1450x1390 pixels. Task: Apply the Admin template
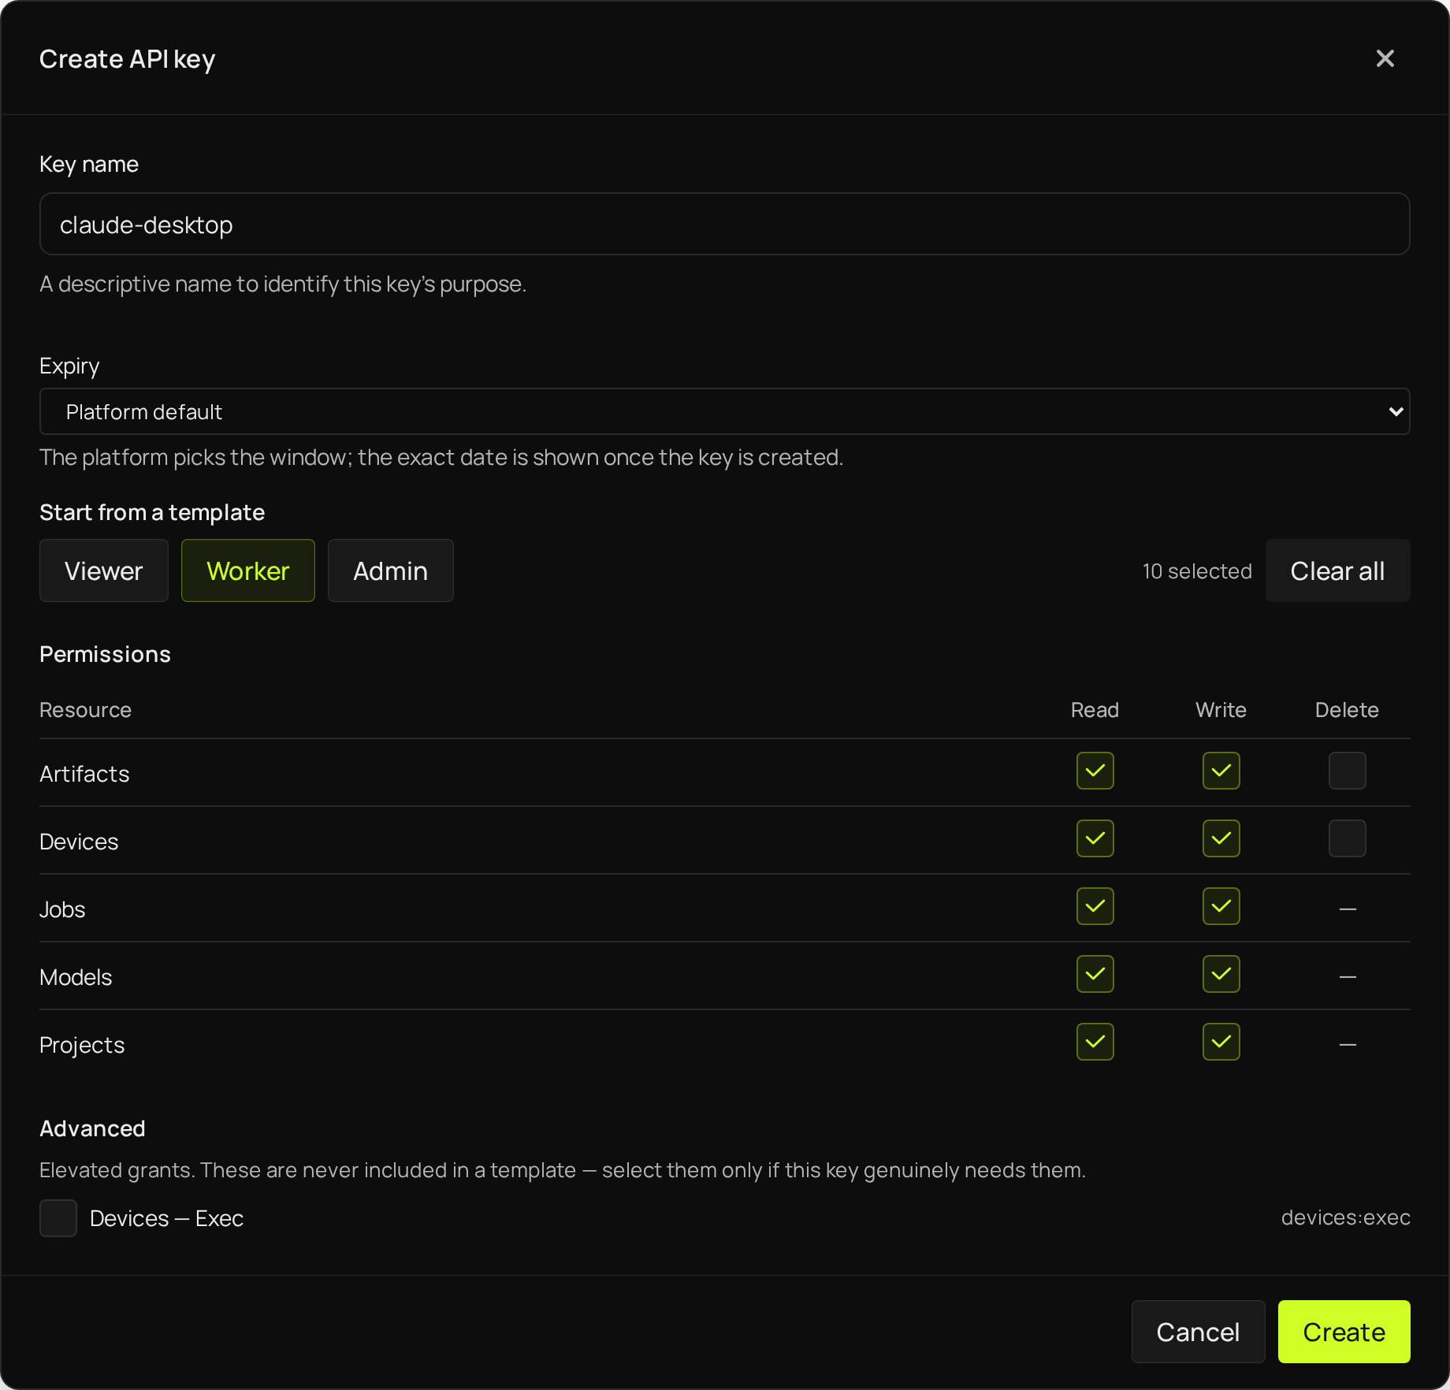pos(391,570)
